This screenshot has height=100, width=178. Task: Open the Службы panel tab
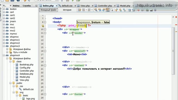[27, 6]
